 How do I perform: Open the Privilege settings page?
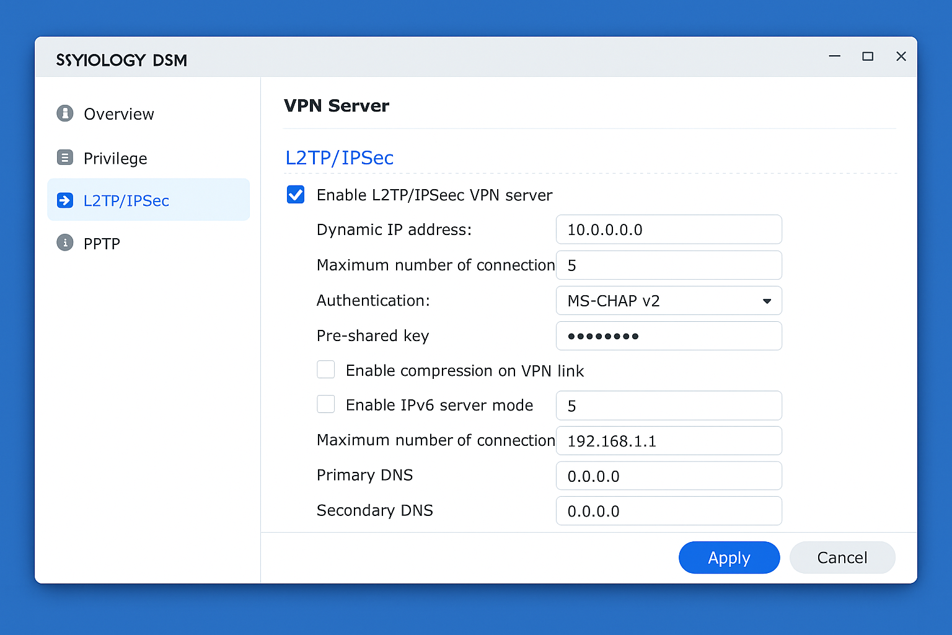coord(115,158)
